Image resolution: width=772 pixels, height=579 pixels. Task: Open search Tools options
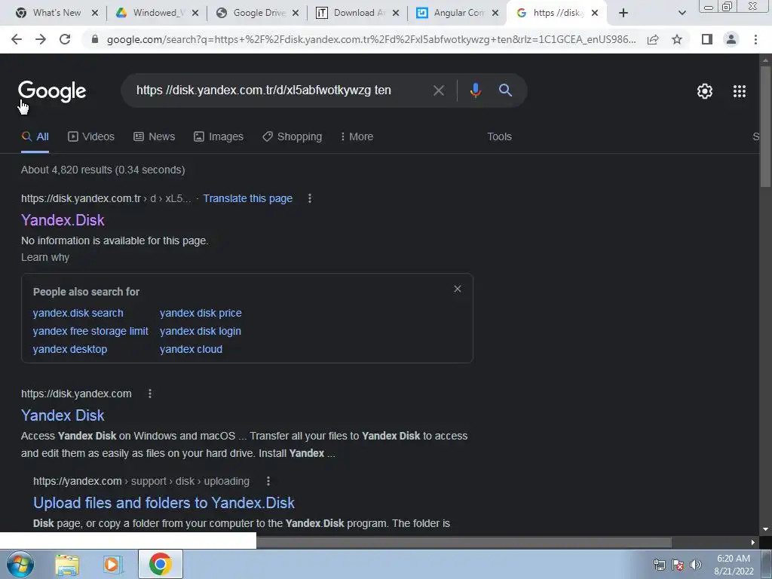pyautogui.click(x=499, y=137)
